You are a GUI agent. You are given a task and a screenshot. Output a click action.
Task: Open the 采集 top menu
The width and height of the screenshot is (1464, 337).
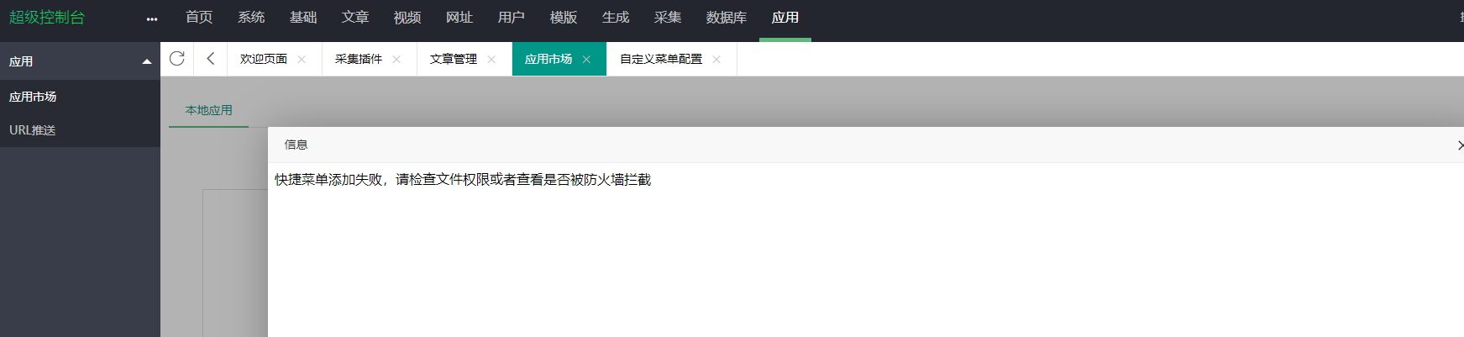pos(668,18)
